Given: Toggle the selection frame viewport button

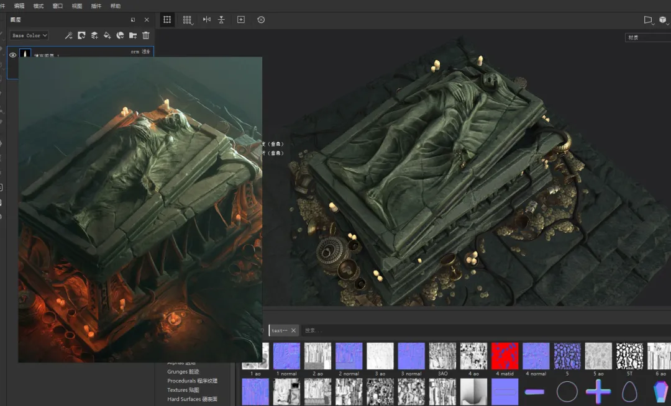Looking at the screenshot, I should [167, 20].
